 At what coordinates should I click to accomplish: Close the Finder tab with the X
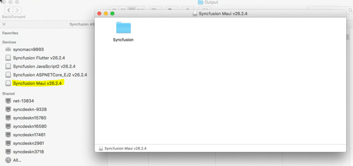pos(4,24)
